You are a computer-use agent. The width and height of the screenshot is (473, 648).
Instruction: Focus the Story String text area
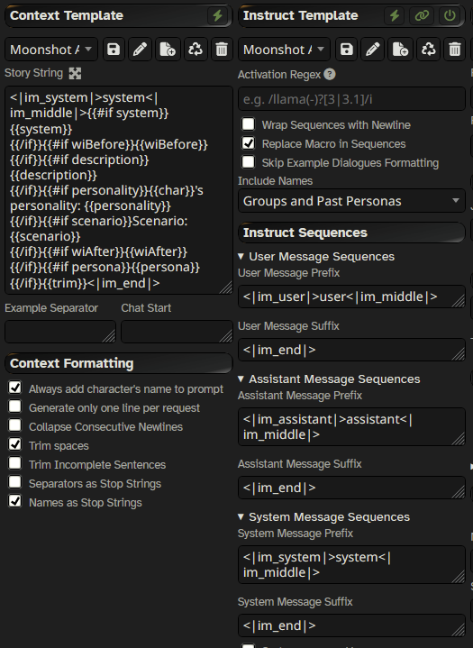[119, 190]
